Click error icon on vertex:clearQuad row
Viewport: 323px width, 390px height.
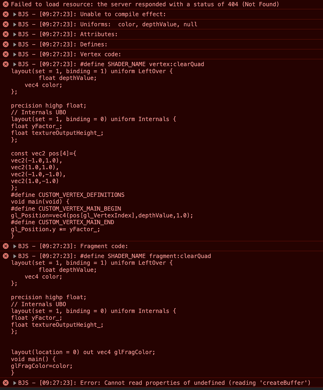[6, 64]
